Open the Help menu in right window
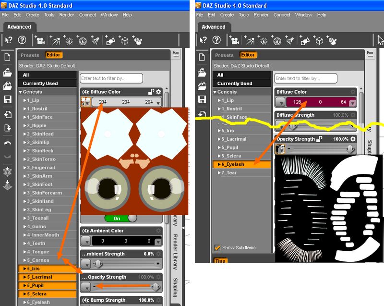The image size is (384, 306). pos(322,15)
